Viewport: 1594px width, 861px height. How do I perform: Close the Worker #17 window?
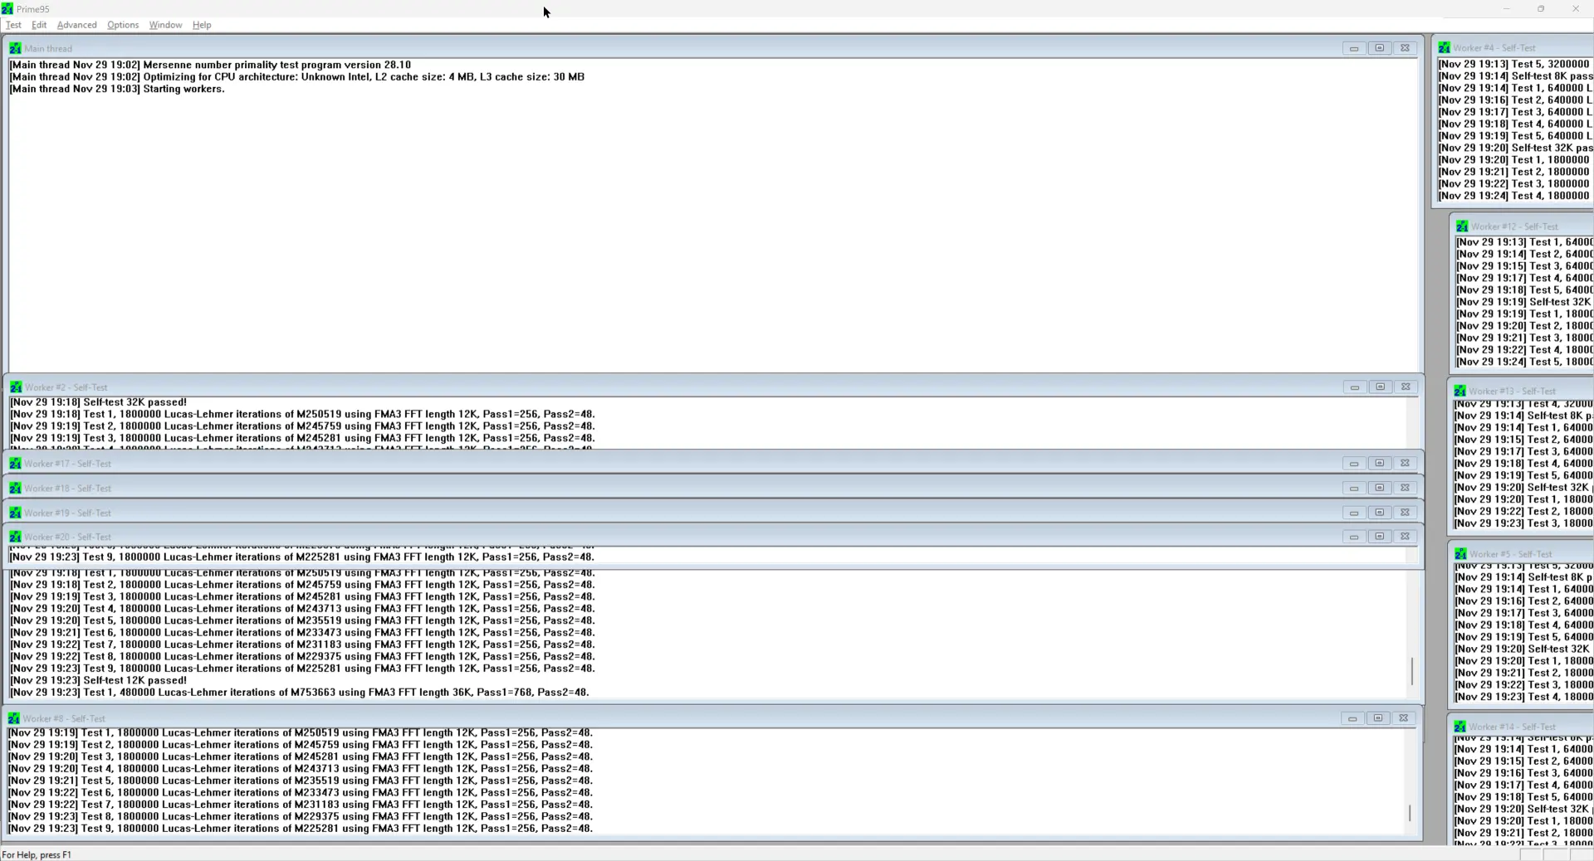point(1405,464)
